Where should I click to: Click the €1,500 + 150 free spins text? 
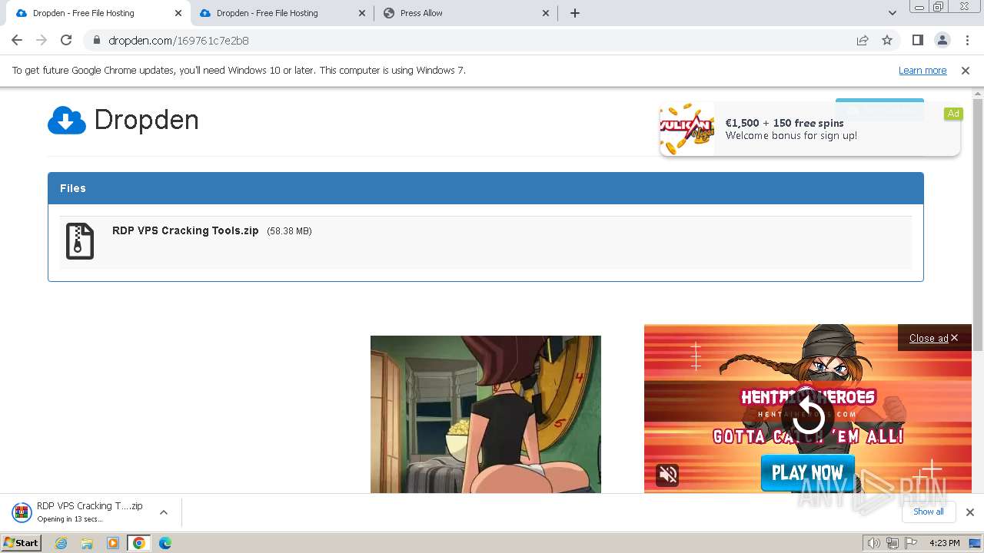(x=784, y=123)
